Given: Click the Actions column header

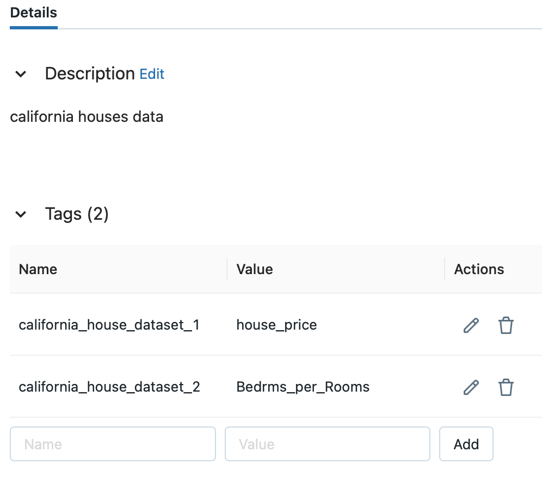Looking at the screenshot, I should (x=479, y=269).
